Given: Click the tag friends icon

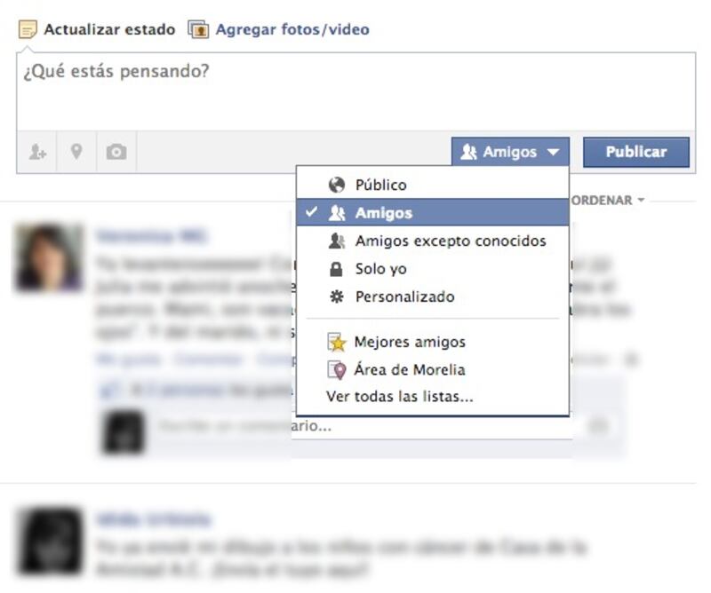Looking at the screenshot, I should (x=37, y=152).
